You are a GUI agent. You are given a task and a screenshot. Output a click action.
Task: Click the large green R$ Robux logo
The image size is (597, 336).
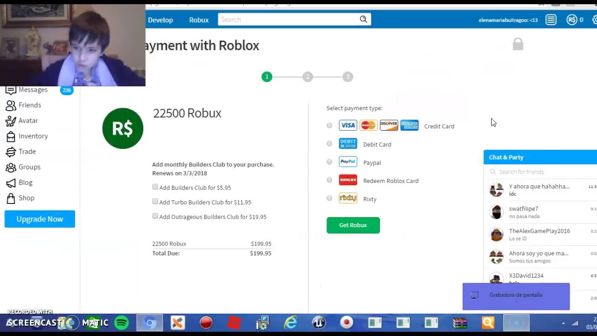tap(123, 128)
